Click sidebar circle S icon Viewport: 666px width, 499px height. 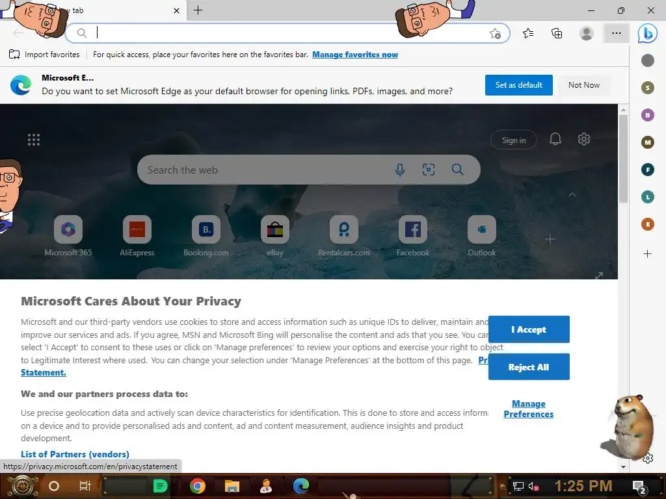pos(647,88)
